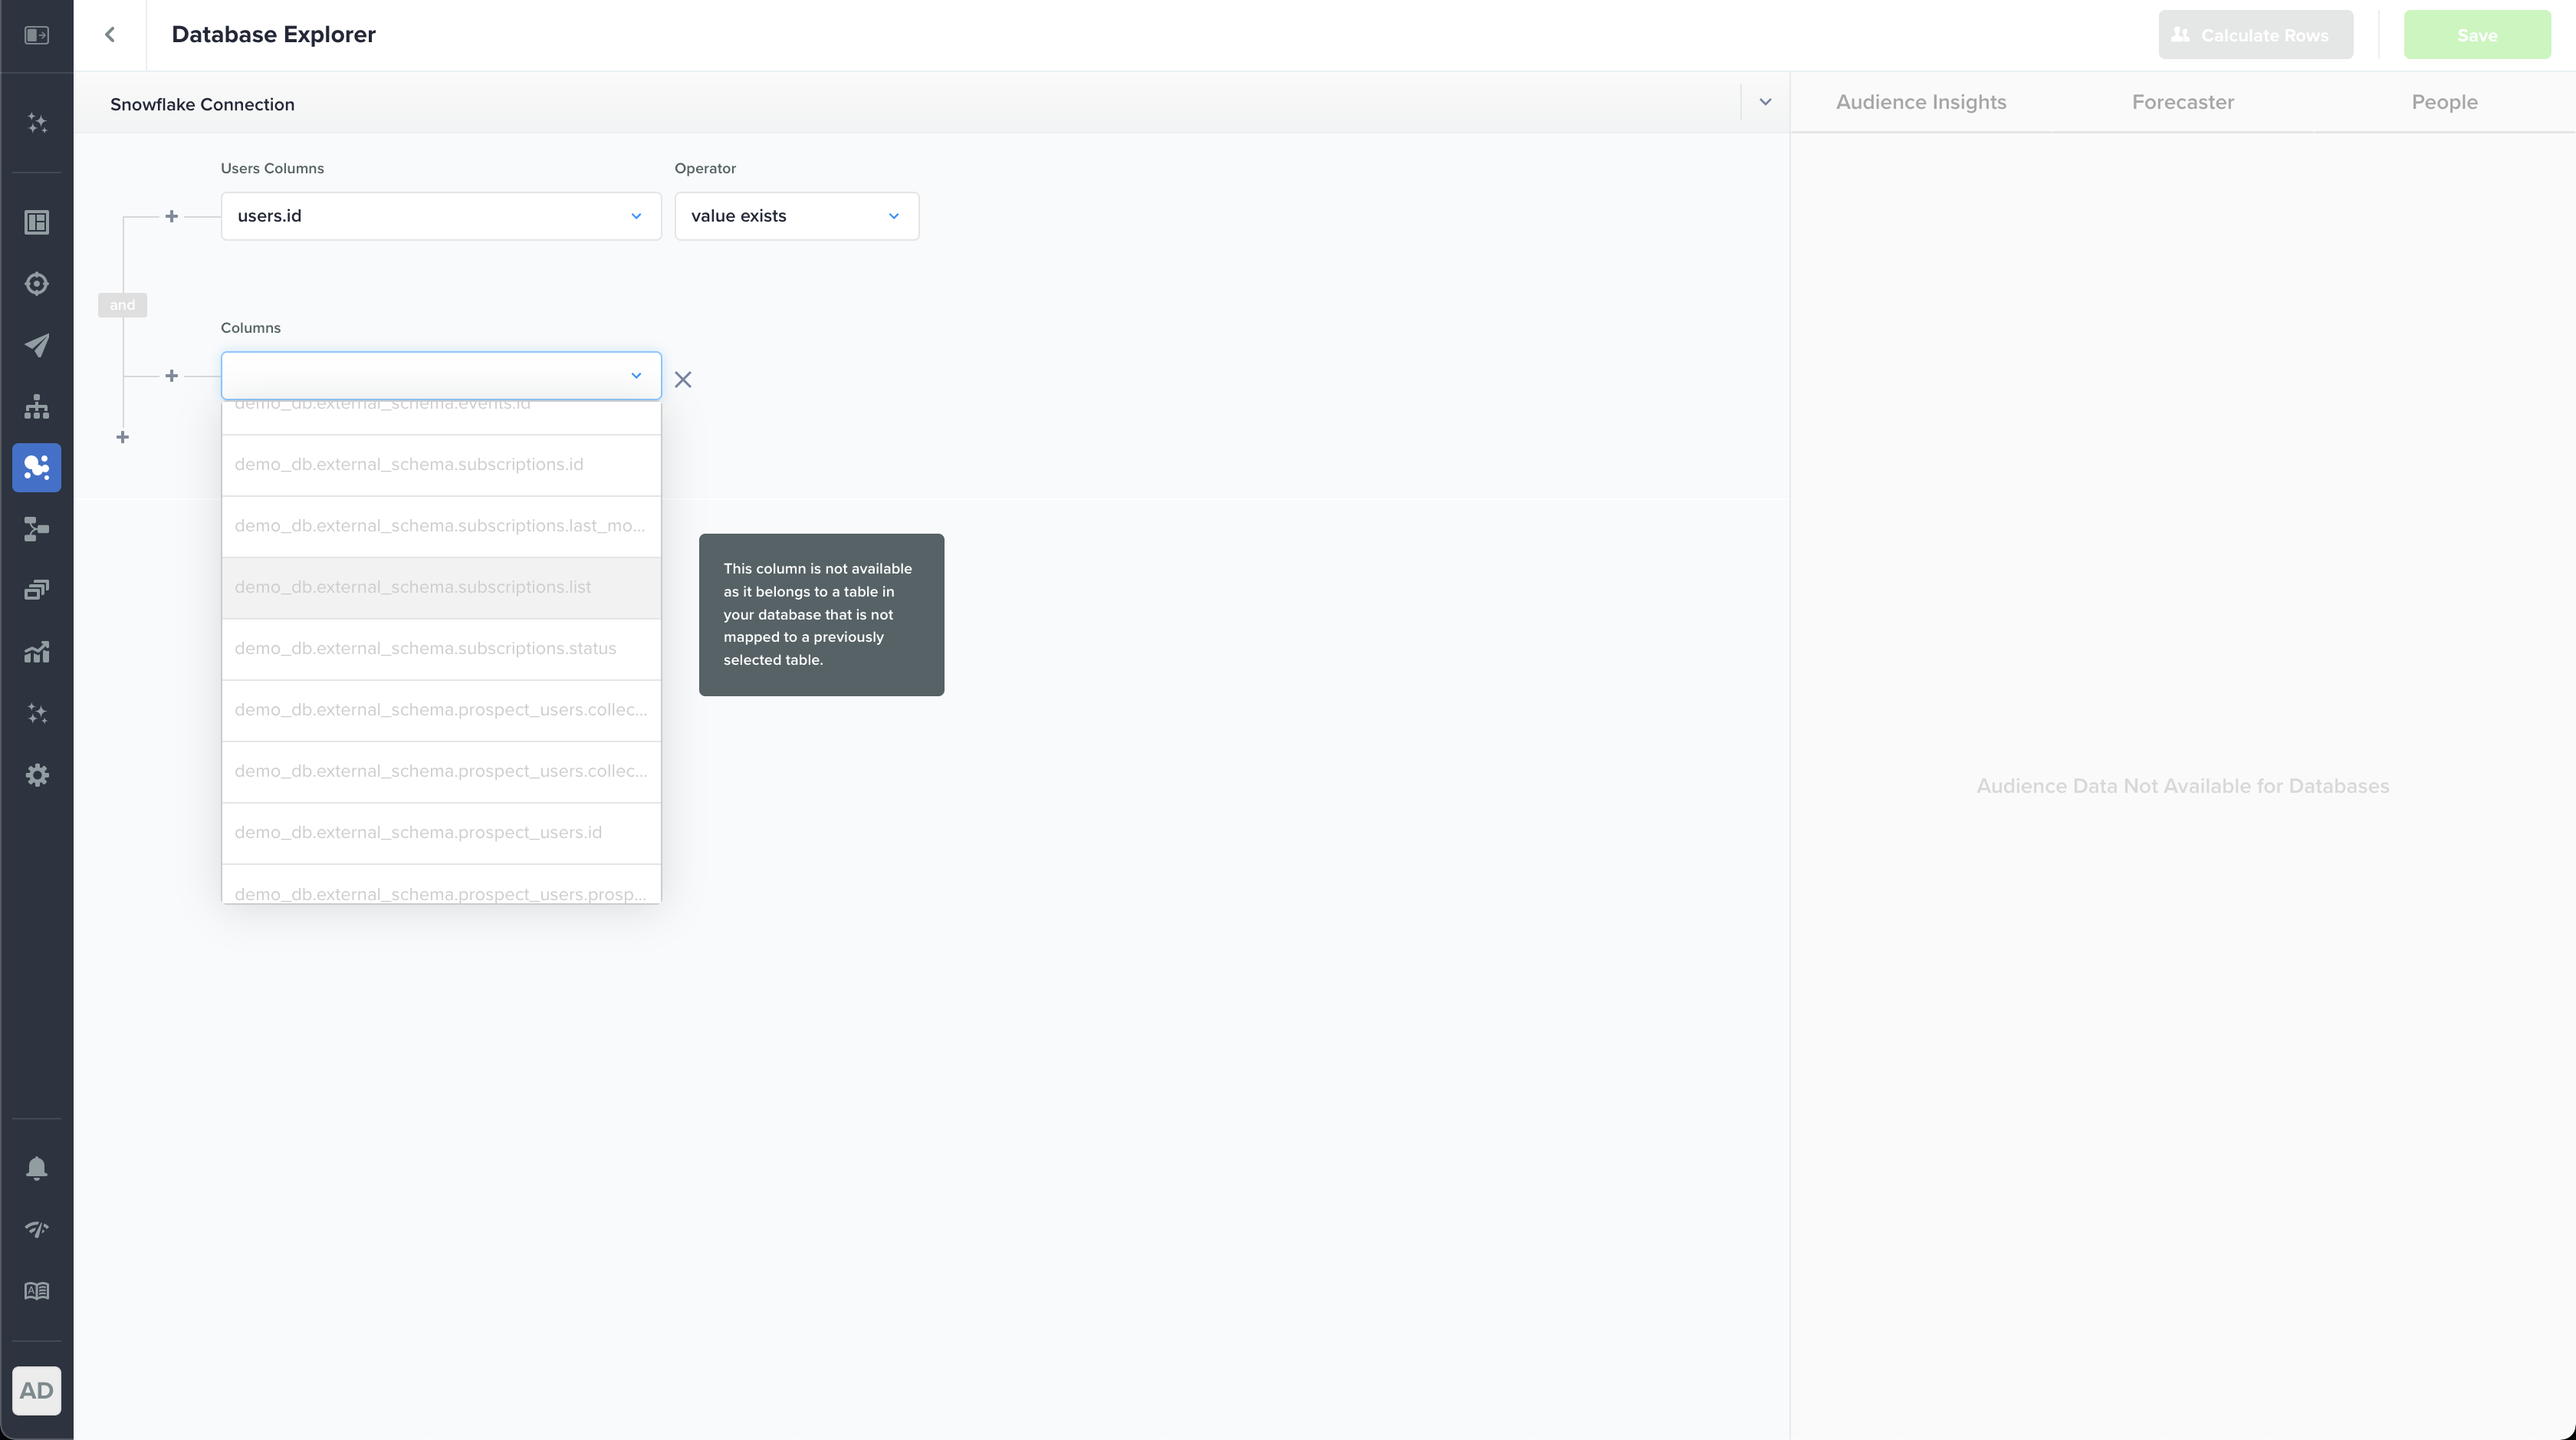Switch to the People tab
Image resolution: width=2576 pixels, height=1440 pixels.
(x=2444, y=102)
